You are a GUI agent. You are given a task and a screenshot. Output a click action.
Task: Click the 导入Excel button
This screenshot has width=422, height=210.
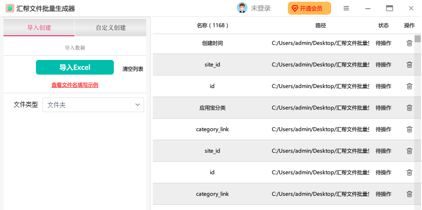click(75, 67)
